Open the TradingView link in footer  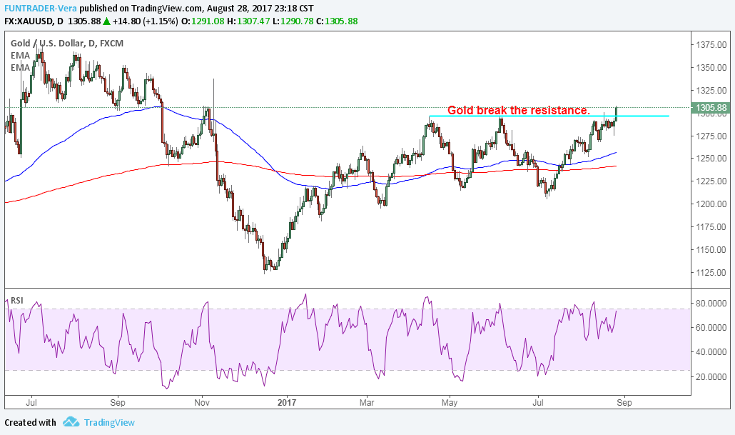click(x=109, y=422)
